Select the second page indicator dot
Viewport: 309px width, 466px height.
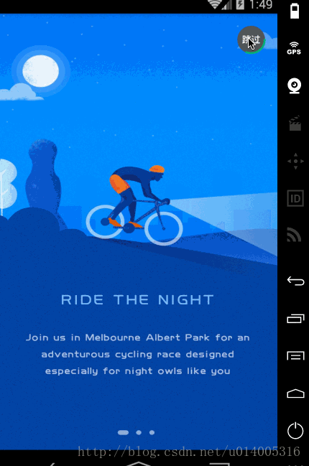tap(139, 432)
